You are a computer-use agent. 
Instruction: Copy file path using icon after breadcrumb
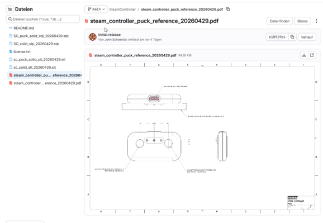pyautogui.click(x=228, y=10)
